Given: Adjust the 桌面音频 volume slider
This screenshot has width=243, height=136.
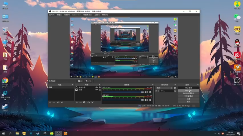Looking at the screenshot, I should click(x=123, y=100).
